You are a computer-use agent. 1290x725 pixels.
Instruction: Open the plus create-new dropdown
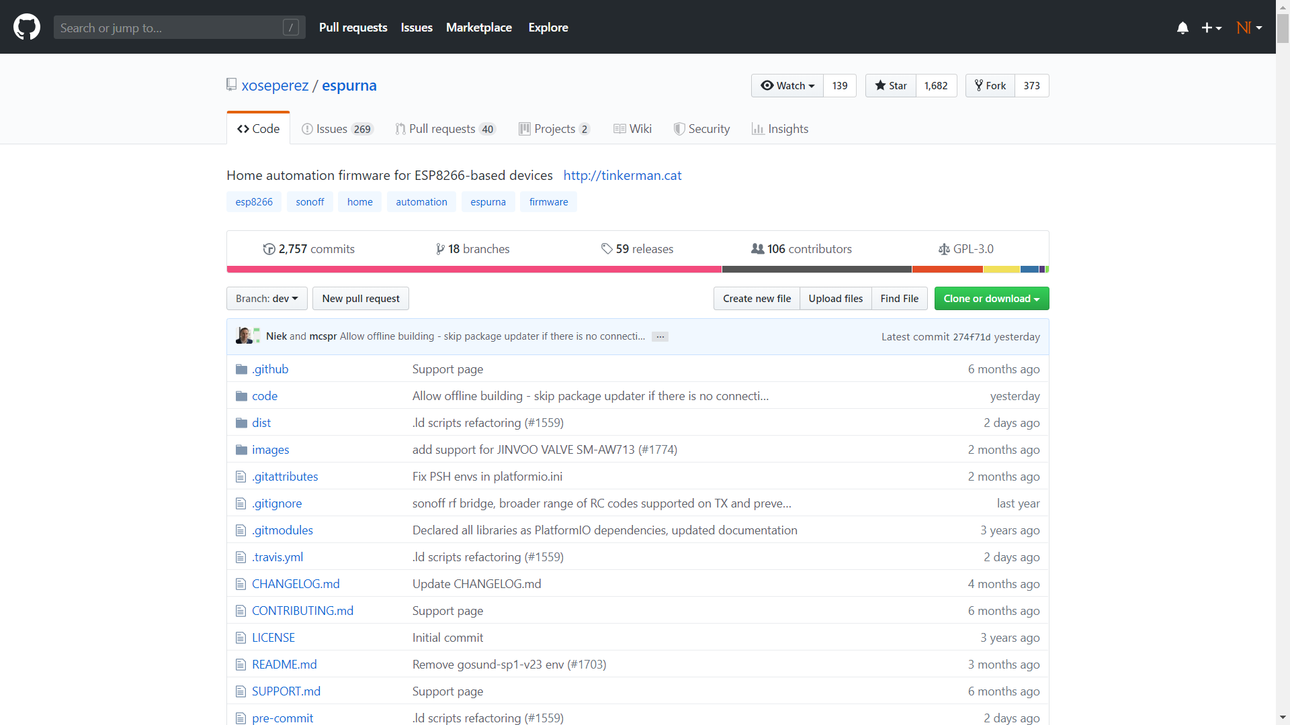(1211, 28)
